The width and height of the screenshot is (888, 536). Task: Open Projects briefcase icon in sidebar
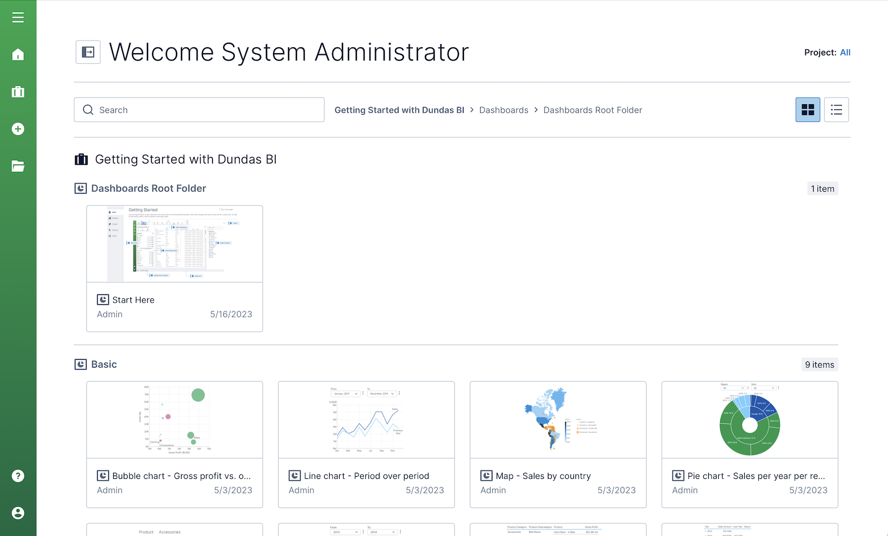click(18, 91)
